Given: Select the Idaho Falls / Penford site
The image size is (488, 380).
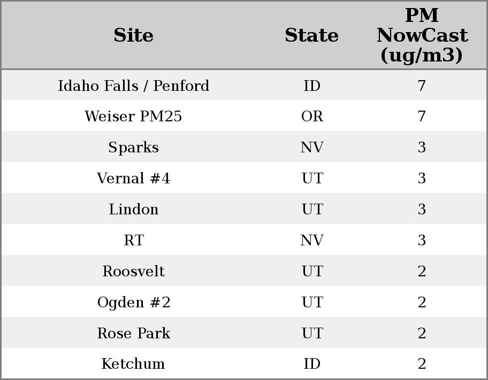Looking at the screenshot, I should (x=133, y=86).
